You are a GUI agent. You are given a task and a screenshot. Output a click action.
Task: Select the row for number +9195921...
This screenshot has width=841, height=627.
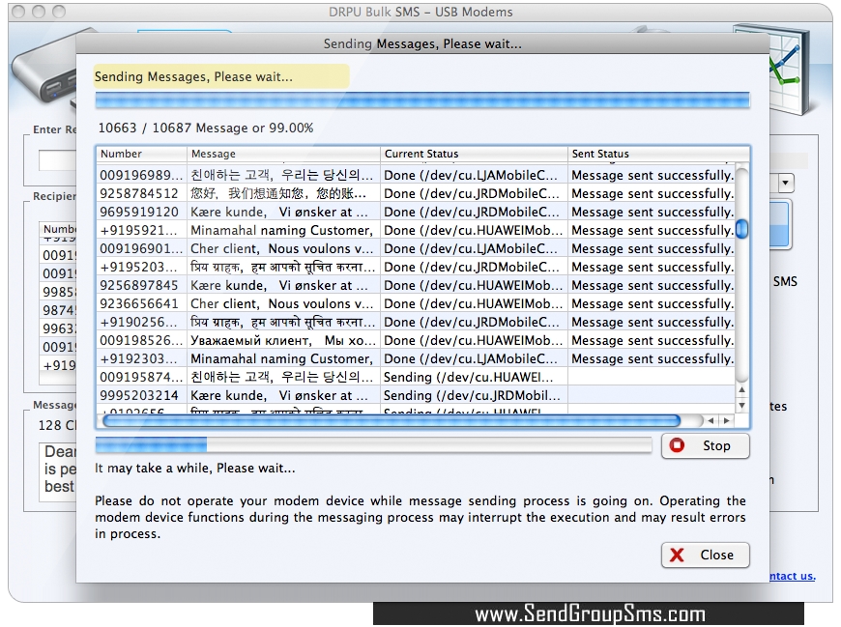tap(416, 231)
